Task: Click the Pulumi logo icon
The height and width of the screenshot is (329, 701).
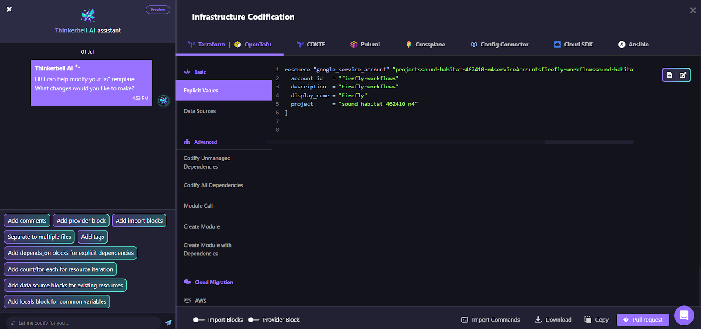Action: (354, 44)
